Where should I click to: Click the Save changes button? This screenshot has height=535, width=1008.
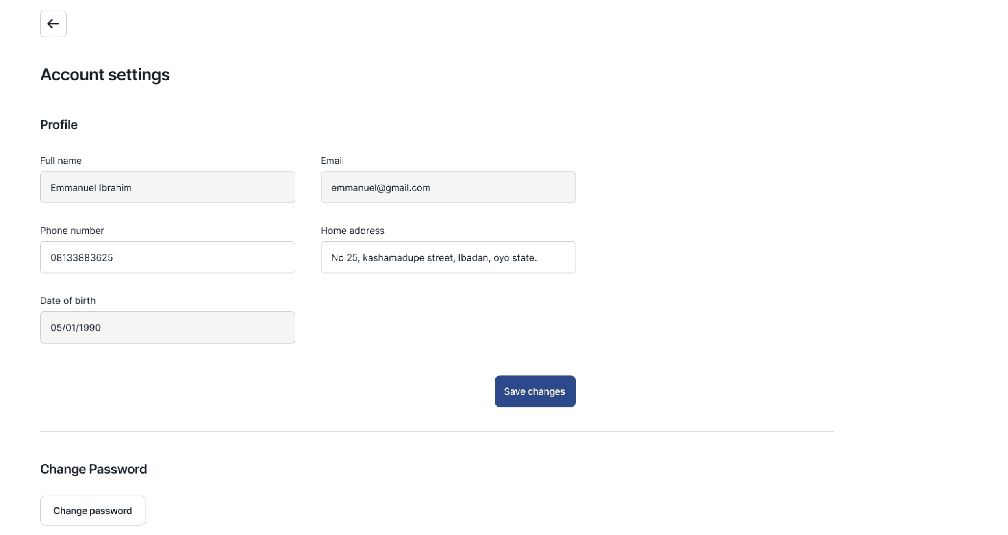pos(534,391)
